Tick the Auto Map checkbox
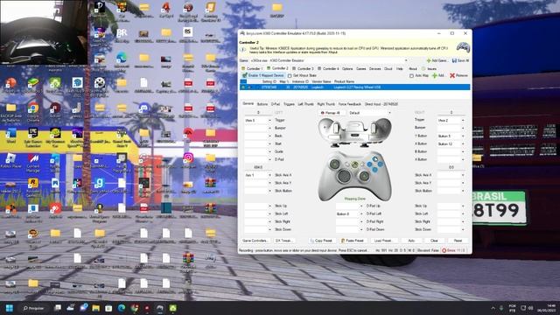 pyautogui.click(x=411, y=76)
